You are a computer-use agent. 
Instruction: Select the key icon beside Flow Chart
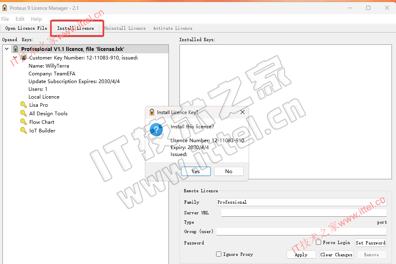coord(24,122)
